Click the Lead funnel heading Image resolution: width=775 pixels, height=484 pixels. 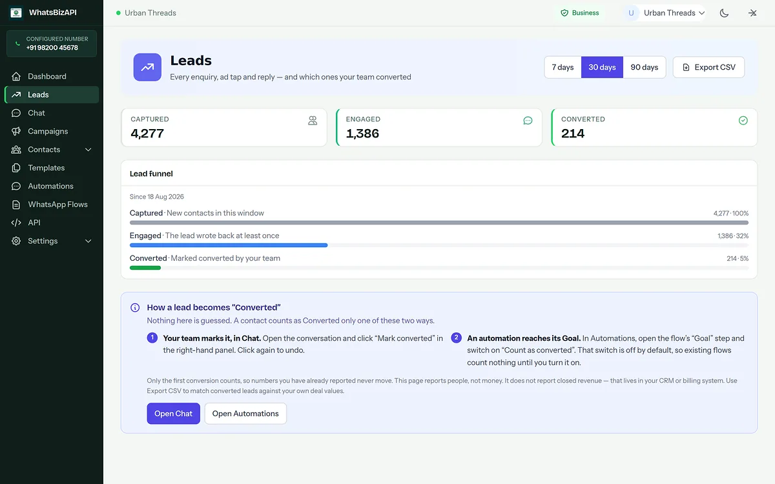click(151, 174)
